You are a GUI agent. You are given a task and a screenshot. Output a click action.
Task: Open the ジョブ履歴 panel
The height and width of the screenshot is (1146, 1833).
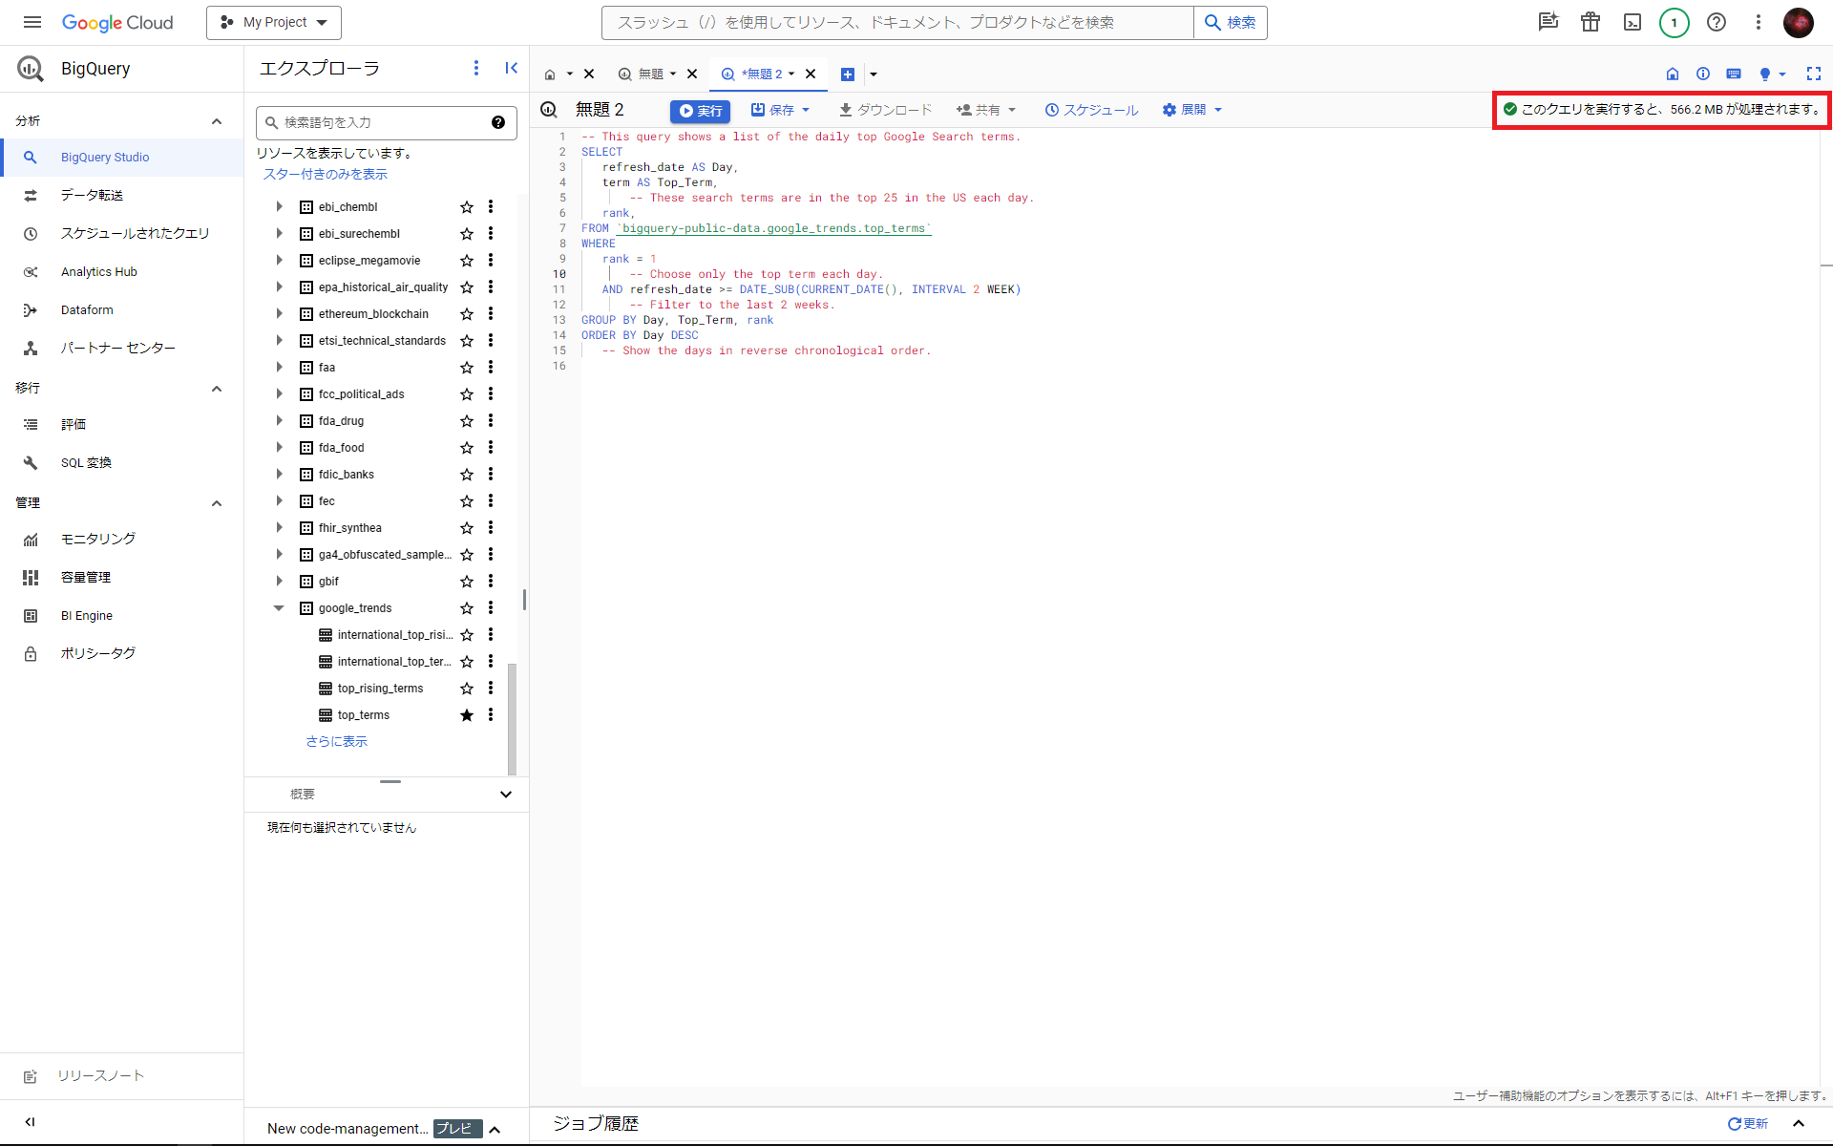pos(593,1124)
